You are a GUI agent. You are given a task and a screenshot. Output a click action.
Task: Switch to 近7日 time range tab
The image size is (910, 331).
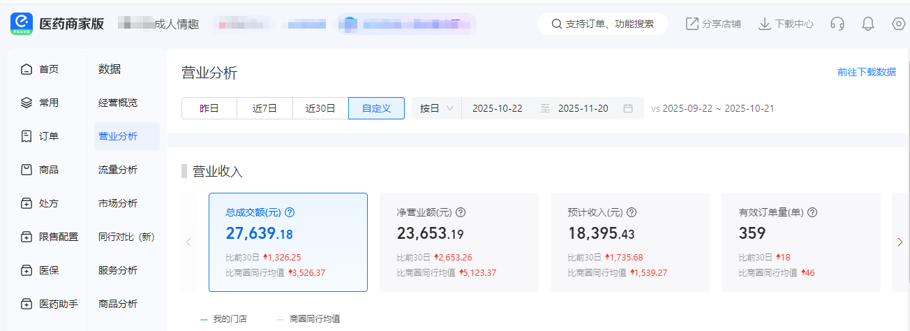pyautogui.click(x=264, y=108)
